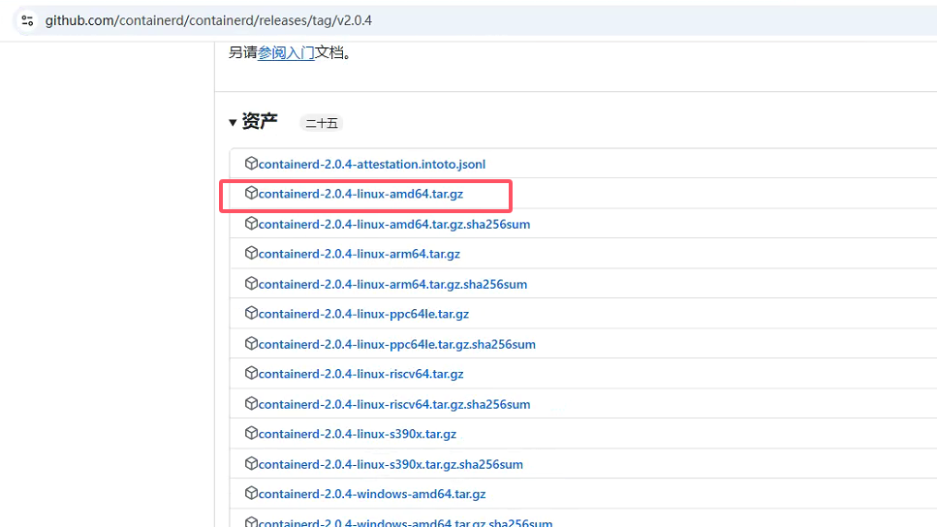Screen dimensions: 937x527
Task: Download containerd-2.0.4-attestation.intoto.jsonl
Action: pos(372,164)
